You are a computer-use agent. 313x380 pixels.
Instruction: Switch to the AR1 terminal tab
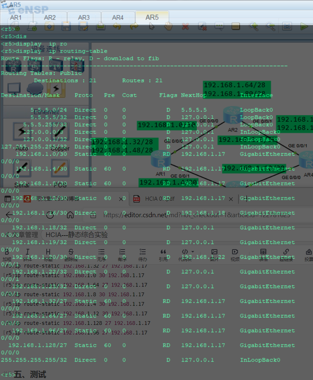[x=16, y=17]
